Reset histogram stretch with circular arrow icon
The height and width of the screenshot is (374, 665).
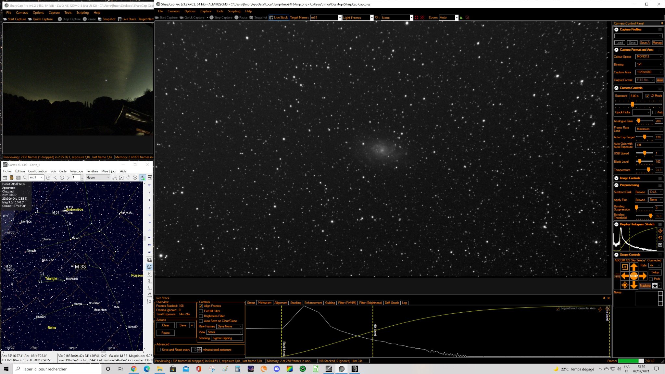tap(660, 238)
